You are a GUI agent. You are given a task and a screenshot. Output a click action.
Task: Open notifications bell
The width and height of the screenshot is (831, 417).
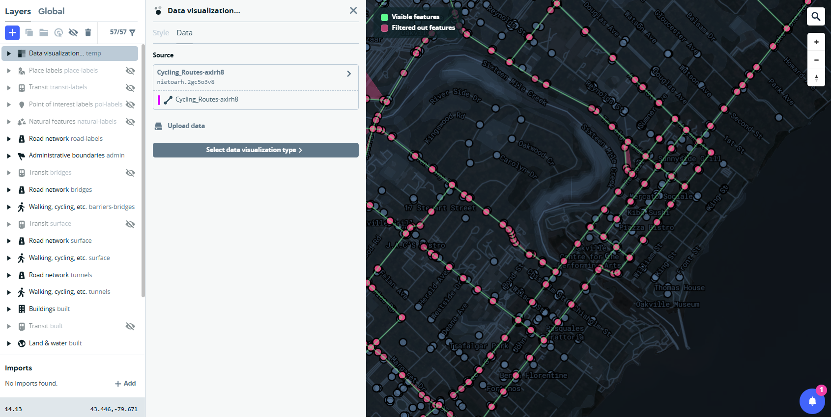tap(812, 401)
